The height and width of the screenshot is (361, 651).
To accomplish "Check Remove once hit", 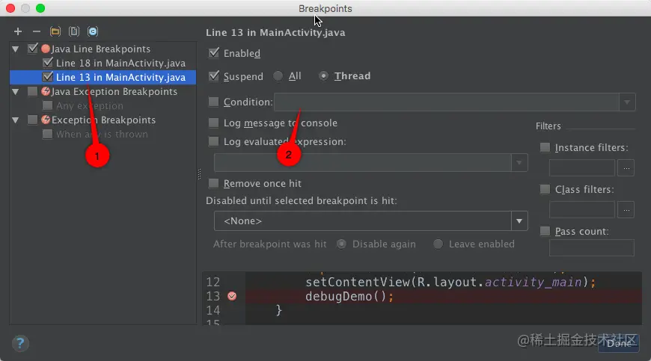I will pyautogui.click(x=213, y=184).
